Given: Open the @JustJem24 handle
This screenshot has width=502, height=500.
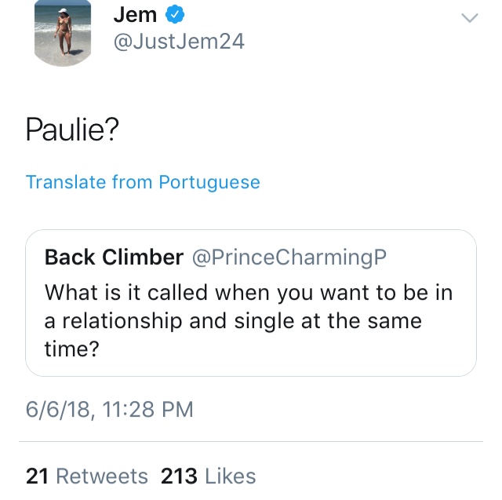Looking at the screenshot, I should click(x=179, y=42).
